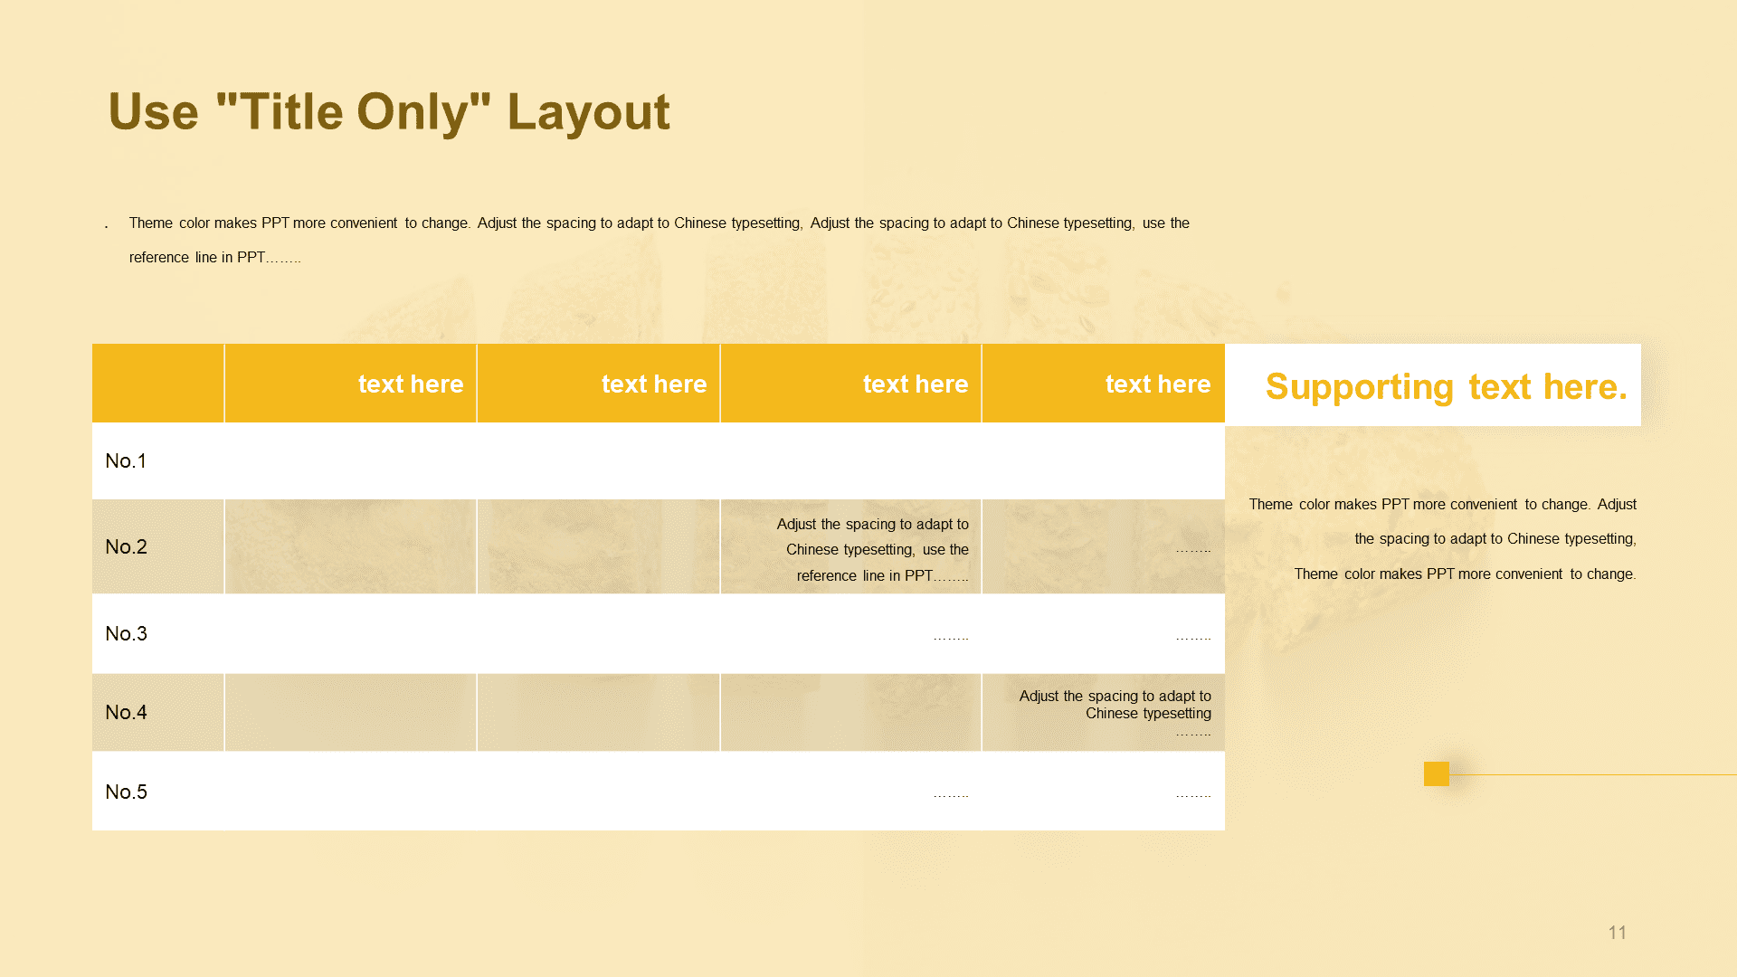Select the 'reference line in PPT' table cell in row No.2
The image size is (1737, 977).
[851, 546]
